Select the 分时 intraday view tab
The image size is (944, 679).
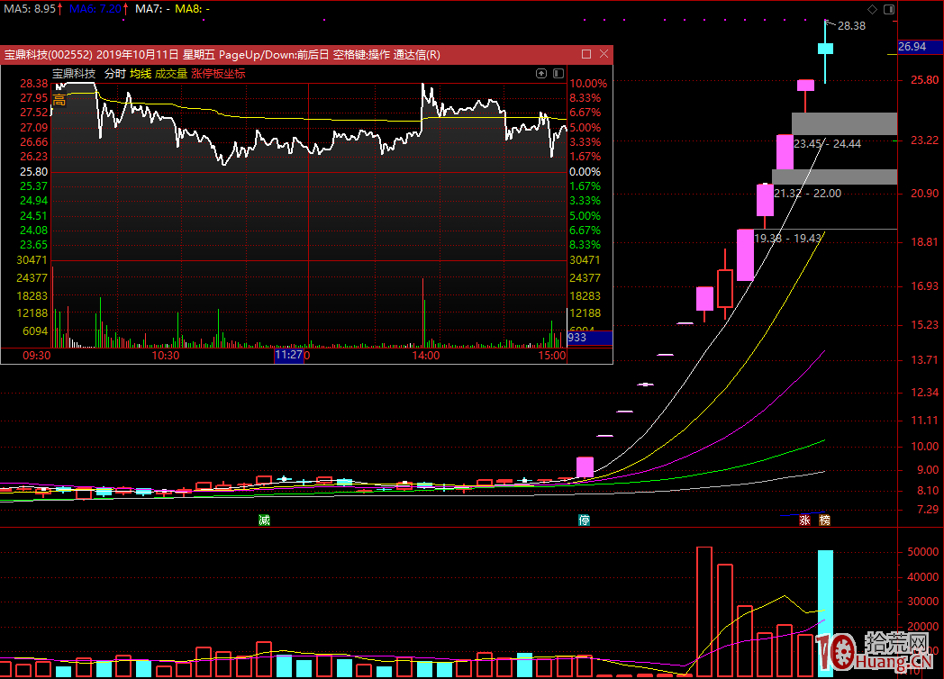click(x=114, y=74)
